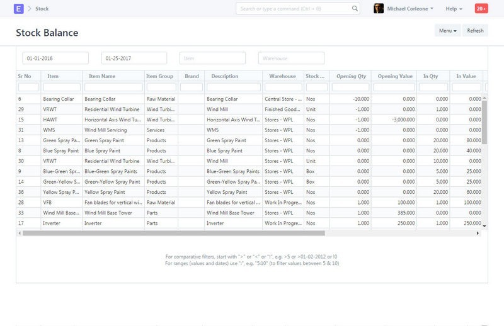The image size is (504, 326).
Task: Focus the from-date field 01-01-2016
Action: [55, 58]
